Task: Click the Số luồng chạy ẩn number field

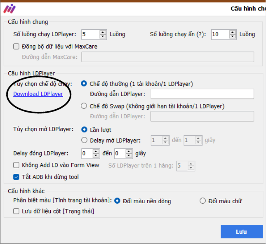Action: (219, 34)
